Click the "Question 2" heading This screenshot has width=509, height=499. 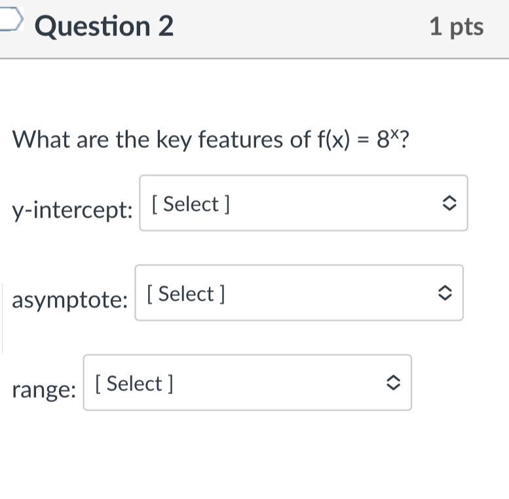point(104,26)
